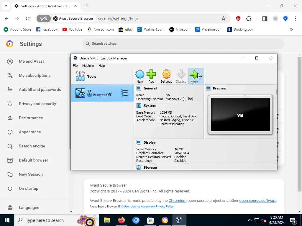Click the VirtualBox details pane scrollbar
The width and height of the screenshot is (302, 226).
pos(277,92)
